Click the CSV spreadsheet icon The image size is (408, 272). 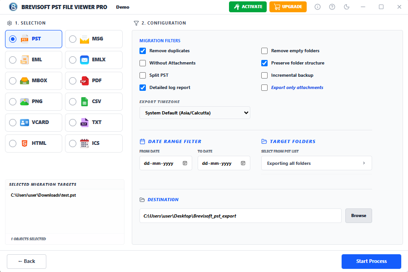(85, 102)
